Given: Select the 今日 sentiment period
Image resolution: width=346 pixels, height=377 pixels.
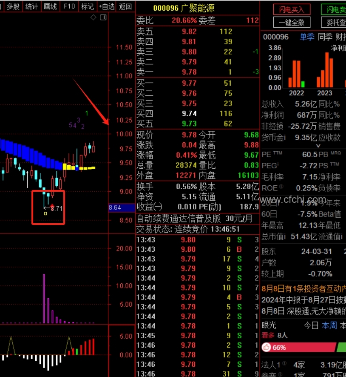Looking at the screenshot, I should pos(311,325).
